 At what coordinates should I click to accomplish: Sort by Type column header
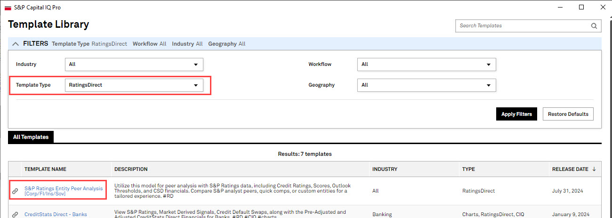click(x=468, y=169)
